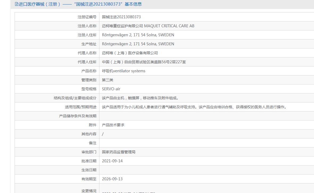
Task: Click the 有效期至 label
Action: tap(89, 179)
